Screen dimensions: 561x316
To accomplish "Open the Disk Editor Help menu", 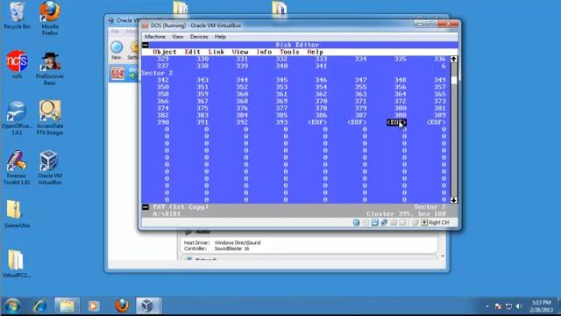I will click(x=315, y=52).
